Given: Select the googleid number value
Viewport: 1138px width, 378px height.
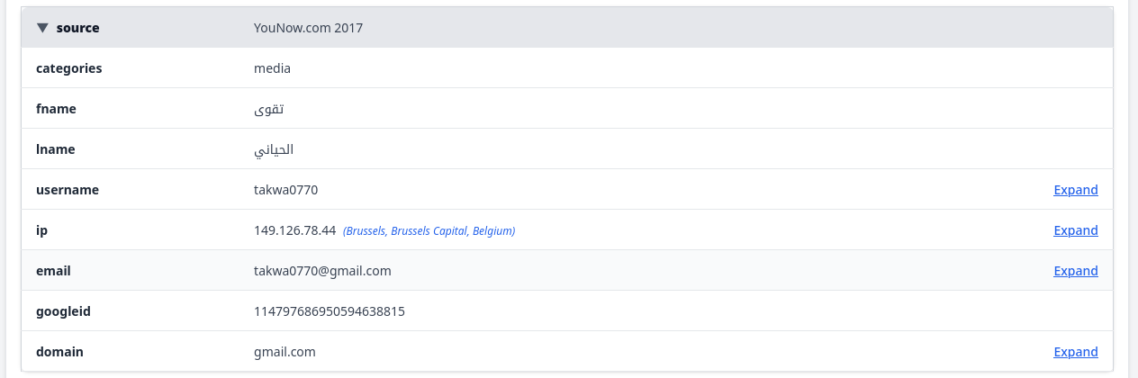Looking at the screenshot, I should pyautogui.click(x=330, y=311).
